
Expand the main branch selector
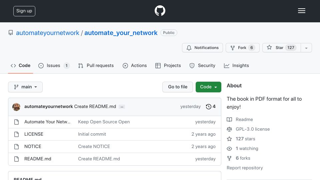pyautogui.click(x=25, y=87)
